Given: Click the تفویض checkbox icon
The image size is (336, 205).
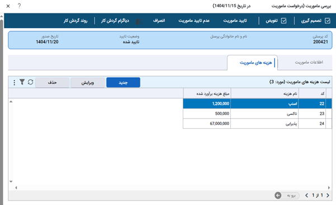Looking at the screenshot, I should click(283, 21).
